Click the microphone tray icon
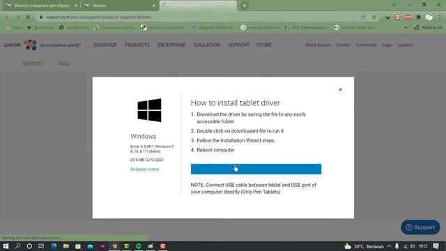The width and height of the screenshot is (446, 251). click(397, 246)
